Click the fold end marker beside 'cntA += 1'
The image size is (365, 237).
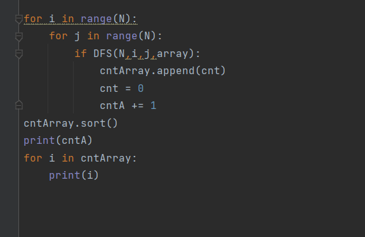click(x=19, y=105)
